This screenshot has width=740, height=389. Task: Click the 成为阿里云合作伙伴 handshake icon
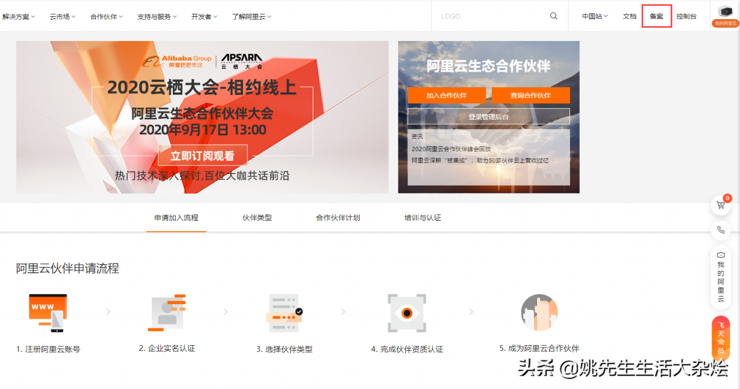(x=539, y=313)
